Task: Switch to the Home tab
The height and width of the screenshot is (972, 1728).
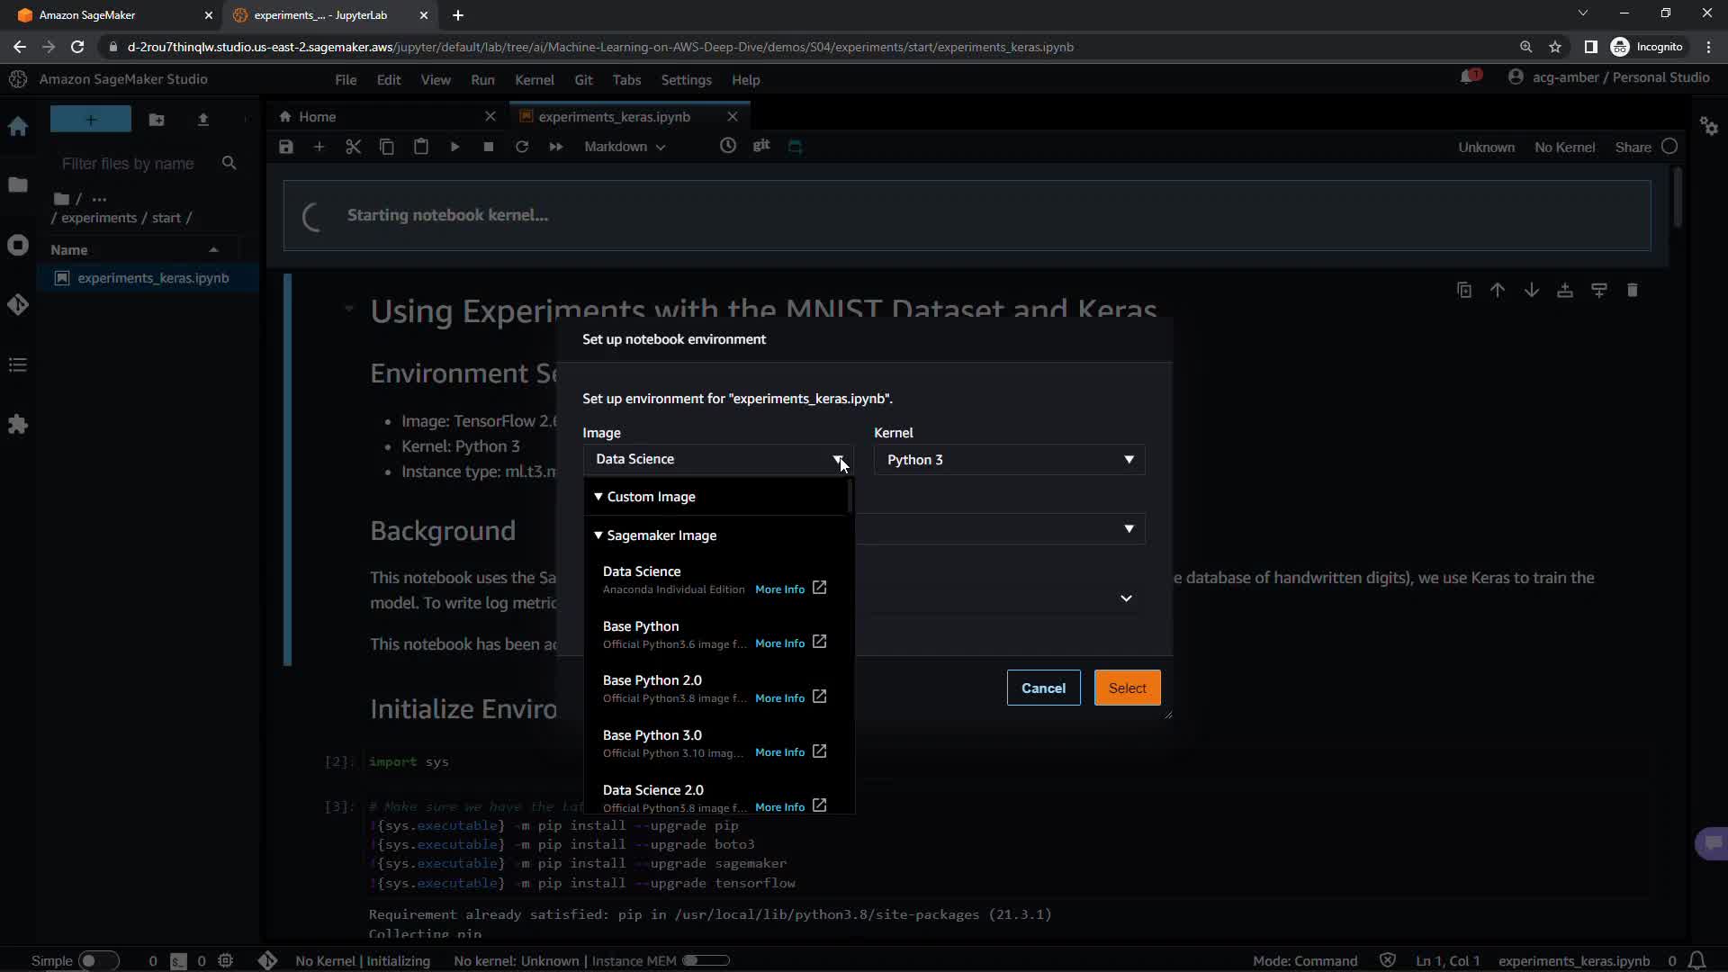Action: (317, 117)
